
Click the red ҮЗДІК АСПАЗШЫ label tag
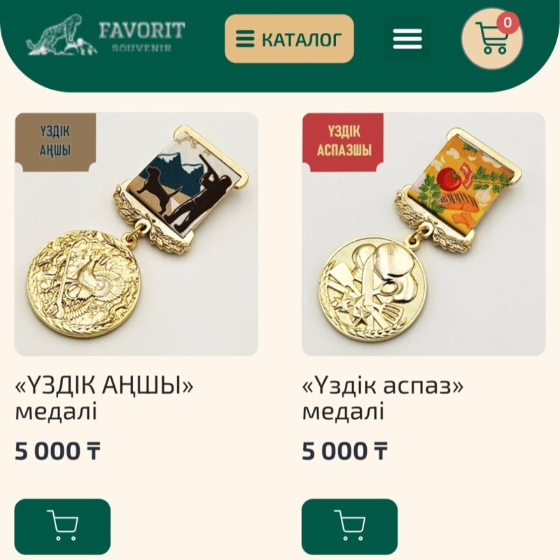coord(343,142)
